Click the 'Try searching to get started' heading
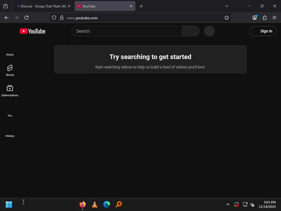The height and width of the screenshot is (211, 281). [x=150, y=57]
